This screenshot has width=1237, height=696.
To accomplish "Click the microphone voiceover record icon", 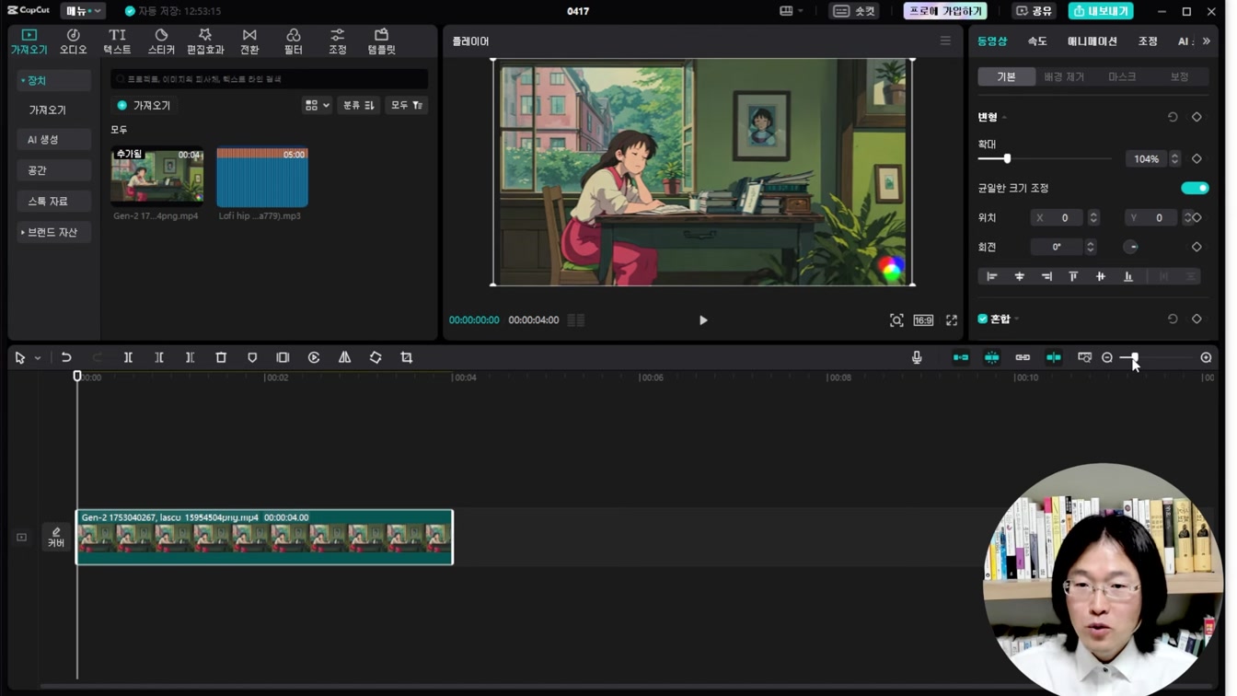I will (x=917, y=357).
